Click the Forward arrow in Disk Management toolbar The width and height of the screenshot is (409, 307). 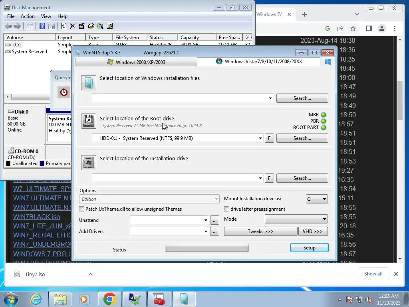tap(18, 26)
